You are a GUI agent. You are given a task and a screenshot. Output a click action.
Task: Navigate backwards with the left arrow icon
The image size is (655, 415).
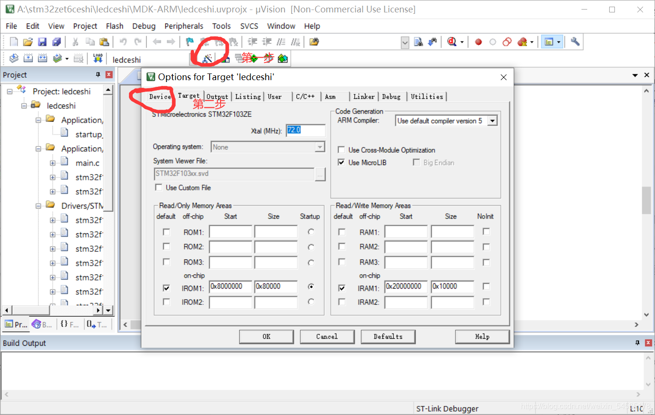(157, 42)
